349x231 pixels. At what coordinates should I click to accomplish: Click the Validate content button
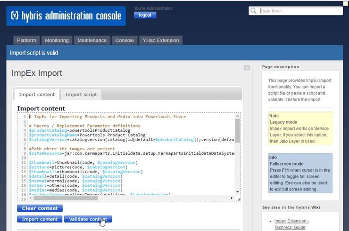click(88, 219)
